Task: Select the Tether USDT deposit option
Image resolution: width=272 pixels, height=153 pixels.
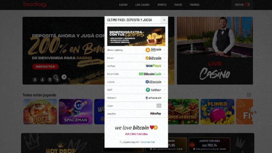Action: (136, 90)
